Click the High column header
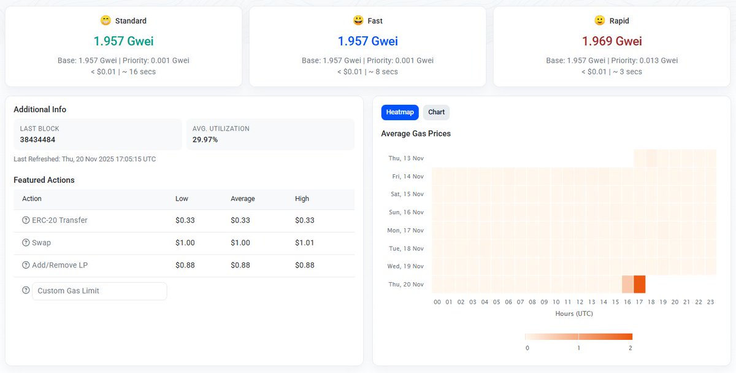 pyautogui.click(x=302, y=199)
